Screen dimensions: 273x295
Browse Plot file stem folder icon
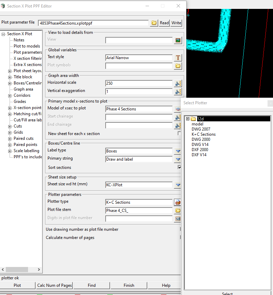tap(177, 211)
